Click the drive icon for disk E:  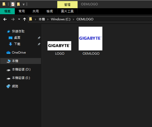[8, 79]
